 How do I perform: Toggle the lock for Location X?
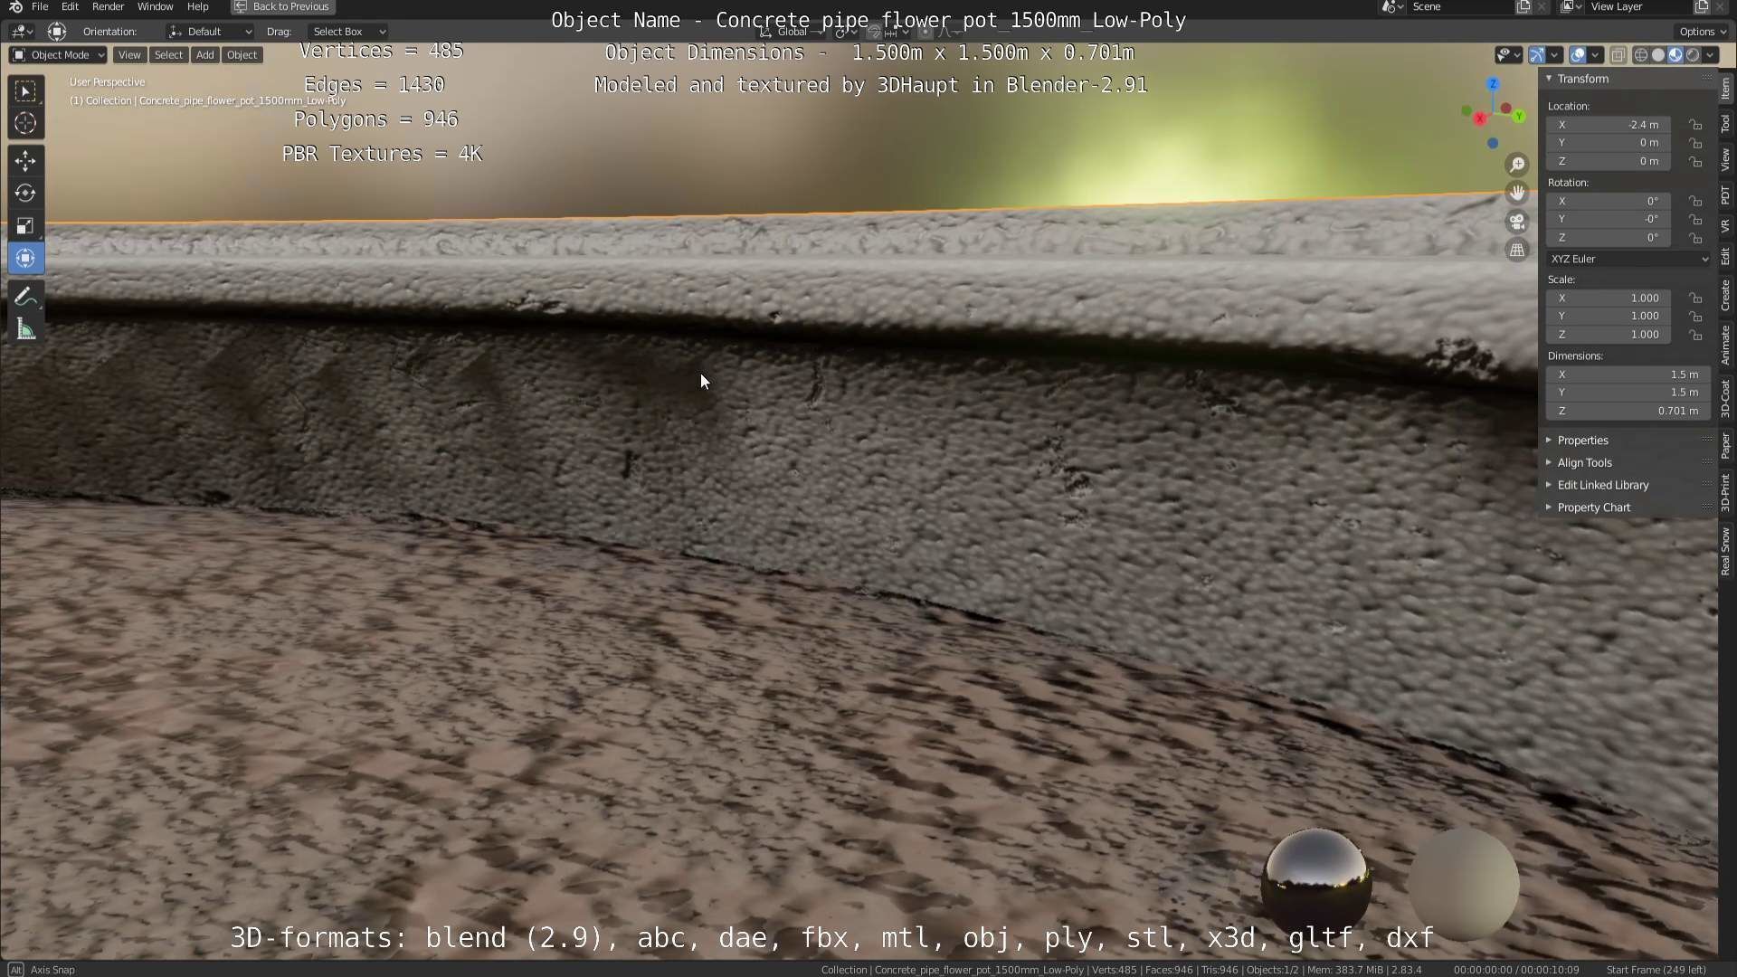1695,125
